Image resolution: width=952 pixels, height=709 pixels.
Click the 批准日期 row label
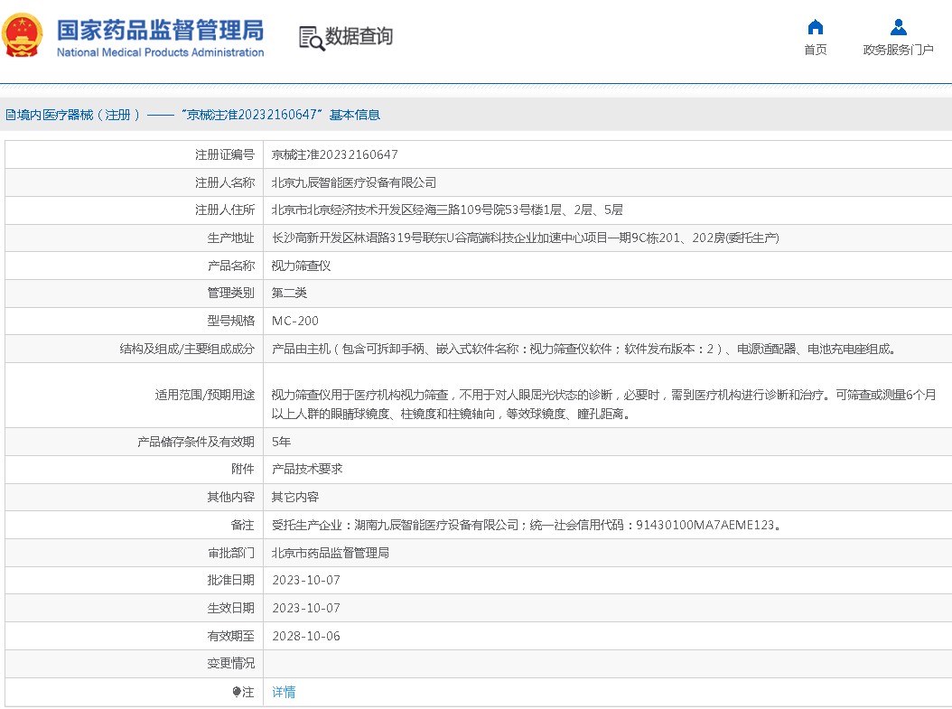point(230,581)
